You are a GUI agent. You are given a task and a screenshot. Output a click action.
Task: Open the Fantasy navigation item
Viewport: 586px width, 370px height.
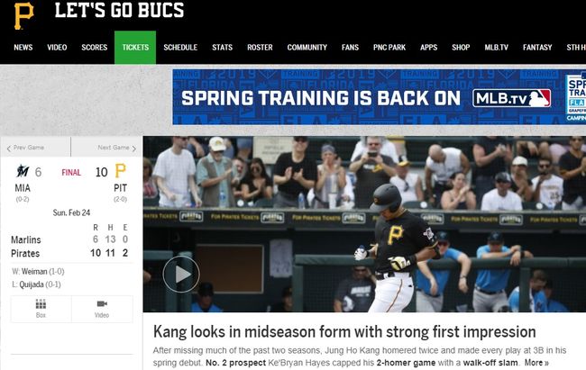coord(537,48)
